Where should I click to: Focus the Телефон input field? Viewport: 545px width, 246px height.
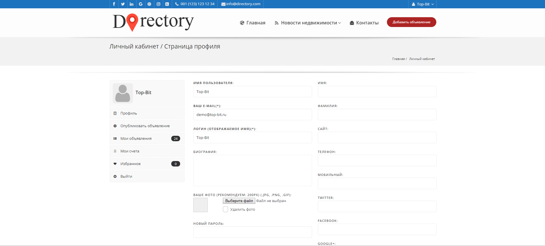[x=377, y=160]
